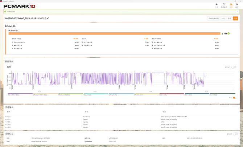Image resolution: width=243 pixels, height=147 pixels.
Task: Click the PCMark app icon in title bar
Action: pos(1,1)
